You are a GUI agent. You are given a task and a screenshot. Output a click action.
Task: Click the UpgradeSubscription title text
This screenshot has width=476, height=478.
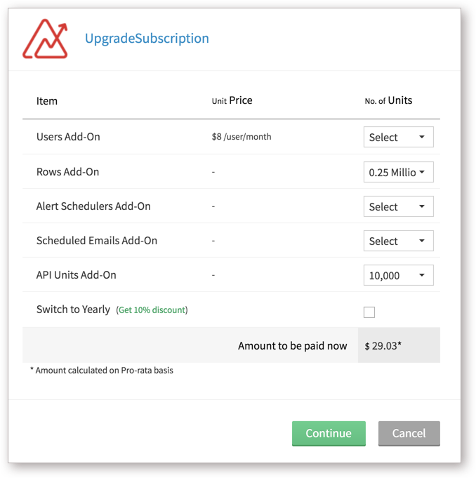tap(147, 38)
